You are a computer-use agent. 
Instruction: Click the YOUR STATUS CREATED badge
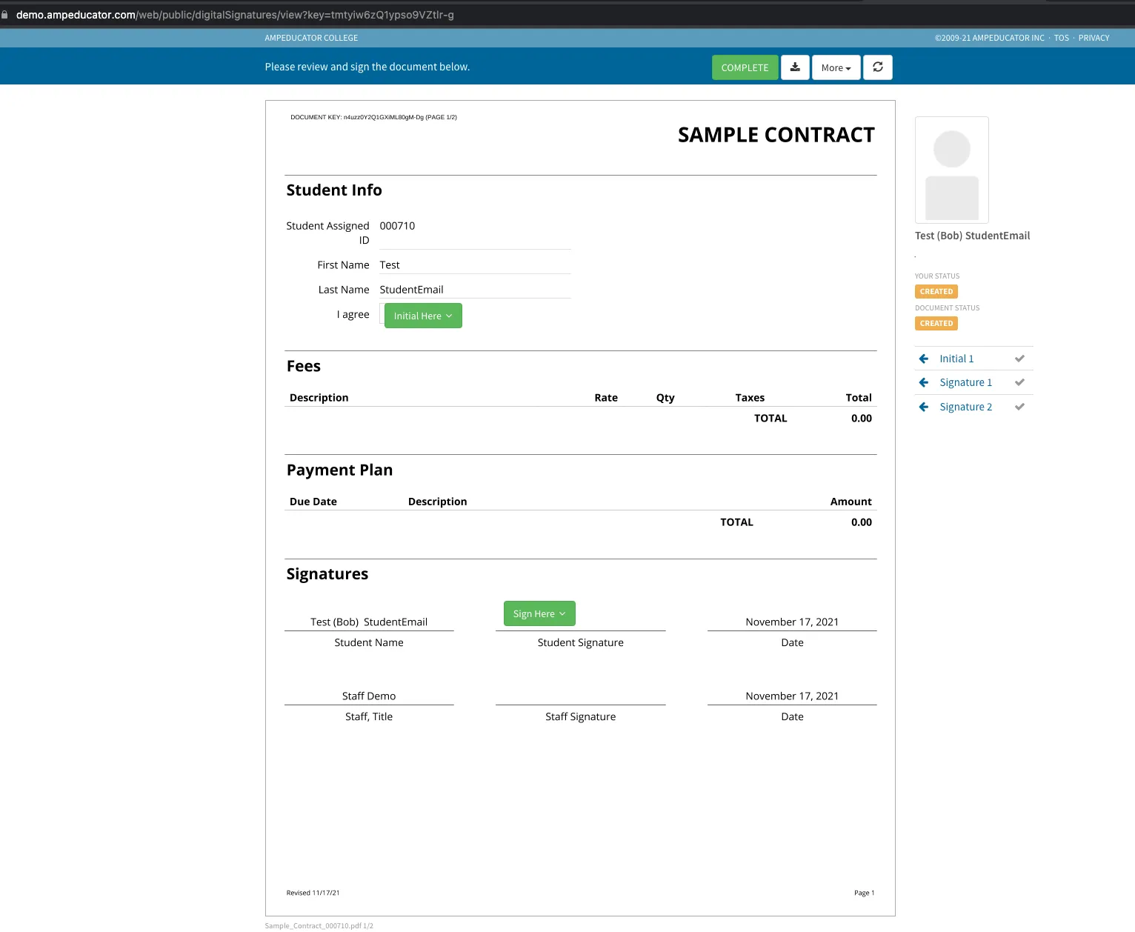pyautogui.click(x=936, y=292)
